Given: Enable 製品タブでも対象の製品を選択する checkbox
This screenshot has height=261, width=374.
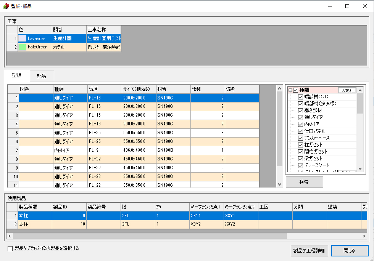Looking at the screenshot, I should click(10, 249).
